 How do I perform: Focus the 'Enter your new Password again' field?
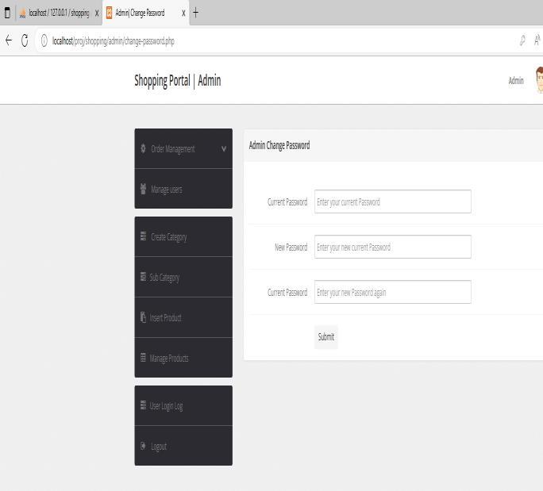coord(393,292)
